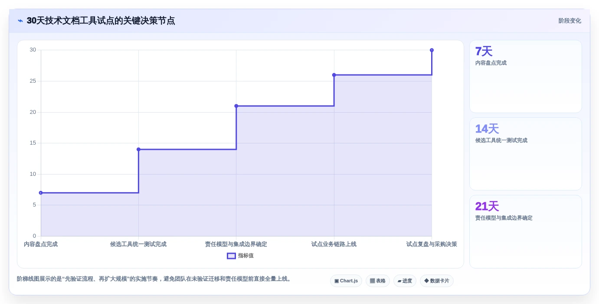Toggle the 指标值 legend swatch
The image size is (599, 304).
point(231,256)
